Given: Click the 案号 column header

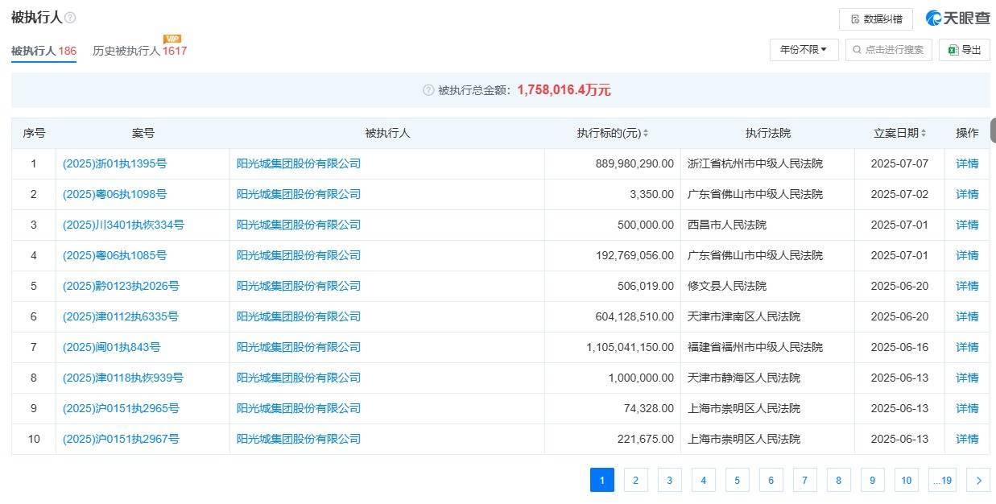Looking at the screenshot, I should [x=143, y=134].
